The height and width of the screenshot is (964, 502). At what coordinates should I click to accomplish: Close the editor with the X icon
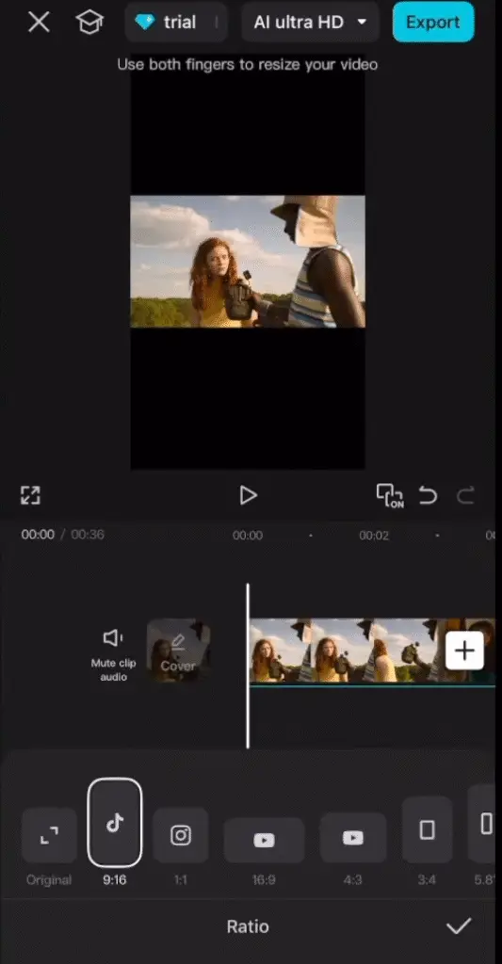point(39,23)
